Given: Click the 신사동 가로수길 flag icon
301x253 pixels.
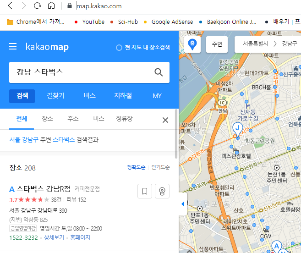Looking at the screenshot, I should 248,106.
